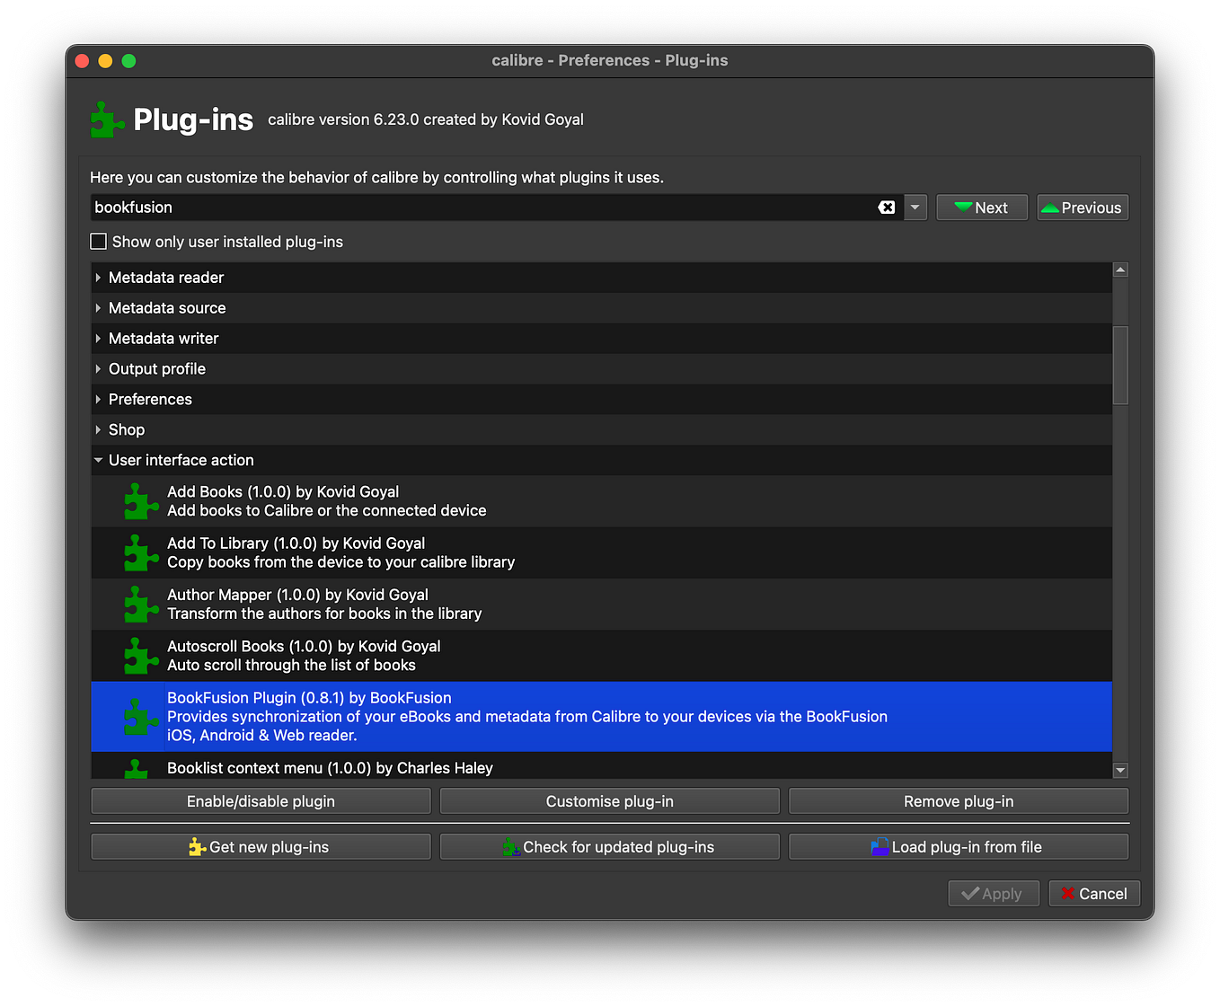Click the Autoscroll Books plugin icon
Screen dimensions: 1220x1007
coord(140,656)
